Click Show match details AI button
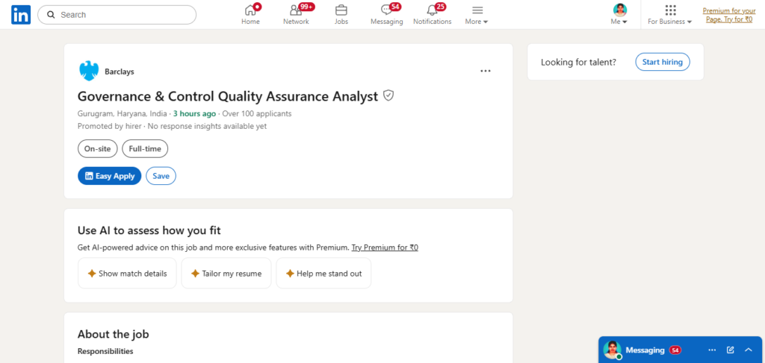Screen dimensions: 765x363 (127, 274)
